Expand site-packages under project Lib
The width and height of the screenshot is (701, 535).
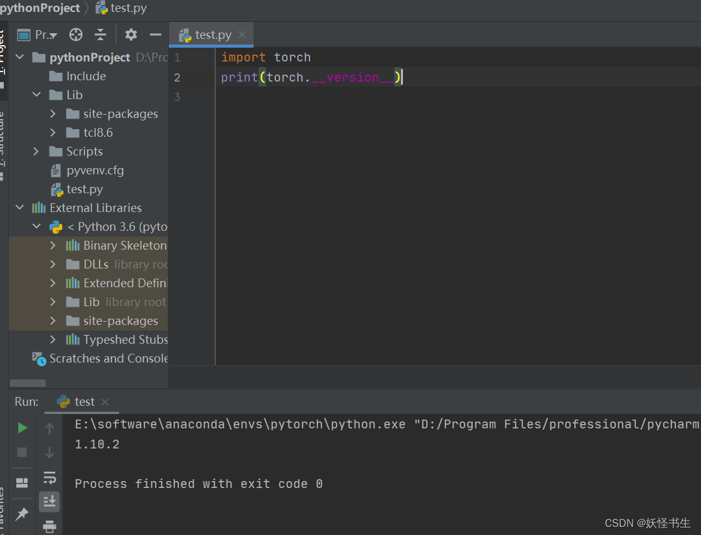pos(53,114)
